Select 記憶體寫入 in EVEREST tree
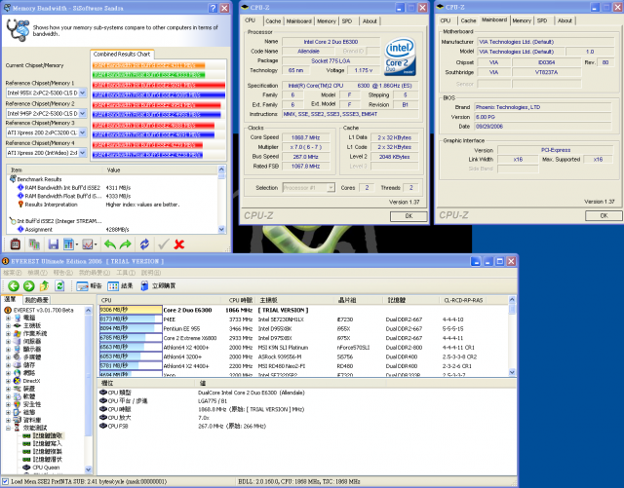The width and height of the screenshot is (624, 488). point(48,443)
